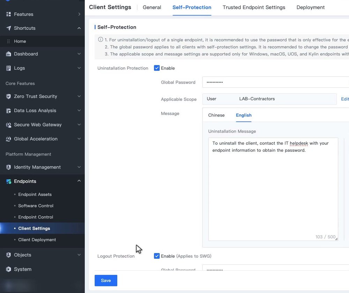349x293 pixels.
Task: Click the Features grid icon
Action: coord(8,14)
